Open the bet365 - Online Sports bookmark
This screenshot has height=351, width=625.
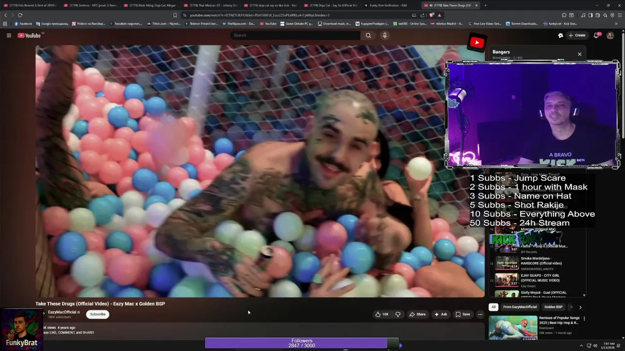pyautogui.click(x=410, y=23)
